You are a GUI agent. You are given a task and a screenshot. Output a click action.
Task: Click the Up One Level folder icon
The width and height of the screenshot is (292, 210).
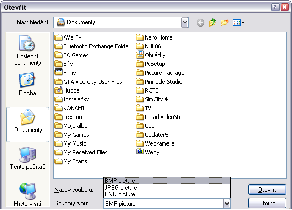click(212, 22)
